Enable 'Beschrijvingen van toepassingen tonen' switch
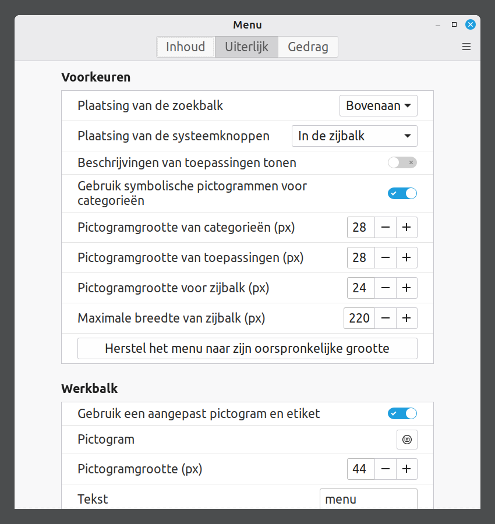Image resolution: width=495 pixels, height=524 pixels. click(402, 163)
